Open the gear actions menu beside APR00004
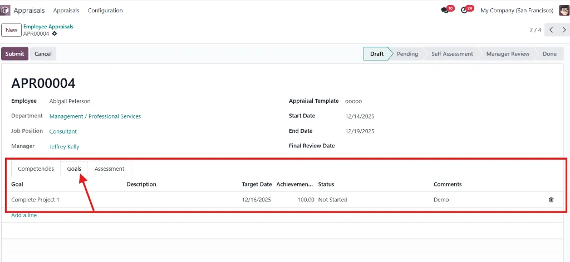570x262 pixels. coord(55,33)
